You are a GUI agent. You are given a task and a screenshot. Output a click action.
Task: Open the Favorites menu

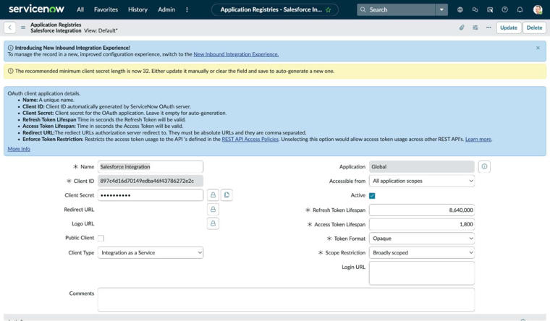(x=106, y=9)
